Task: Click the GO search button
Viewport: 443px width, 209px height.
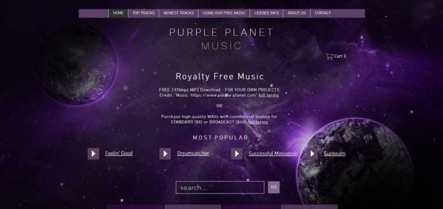Action: (274, 187)
